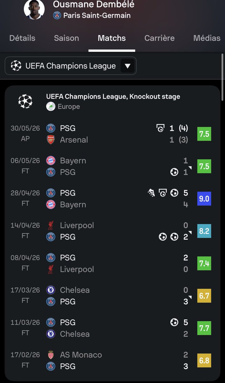Tap the Arsenal crest in the 30/05/26 match

coord(51,140)
